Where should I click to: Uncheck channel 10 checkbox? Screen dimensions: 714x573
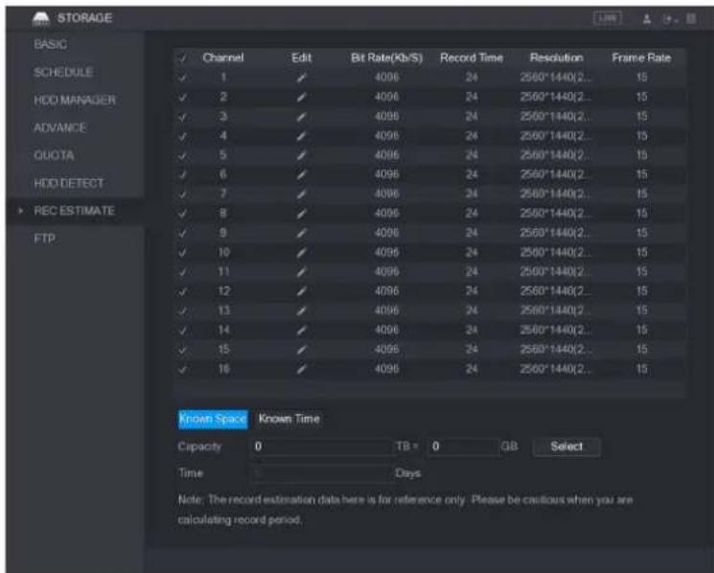click(x=182, y=253)
